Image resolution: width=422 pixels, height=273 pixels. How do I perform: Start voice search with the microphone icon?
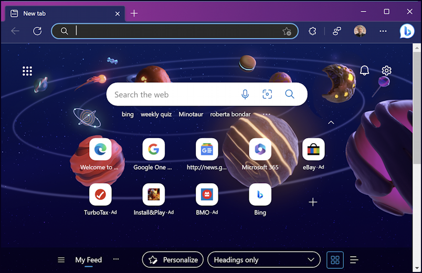245,94
